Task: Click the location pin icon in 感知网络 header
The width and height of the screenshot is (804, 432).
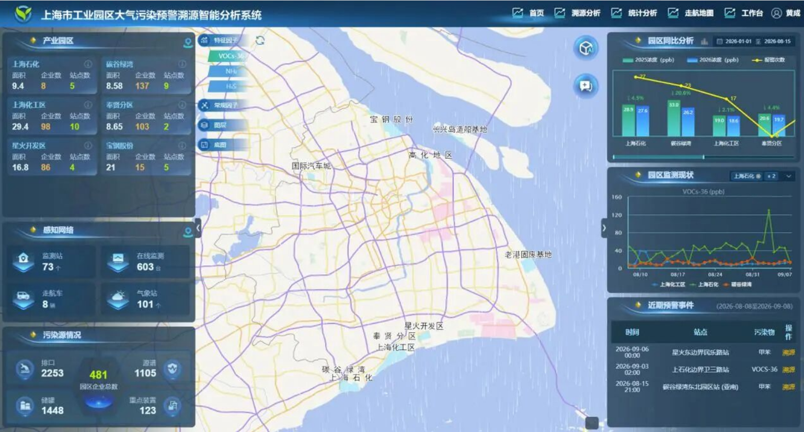Action: (188, 231)
